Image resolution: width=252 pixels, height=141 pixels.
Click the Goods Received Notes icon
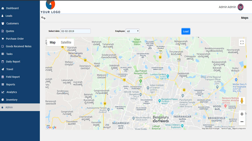click(3, 46)
